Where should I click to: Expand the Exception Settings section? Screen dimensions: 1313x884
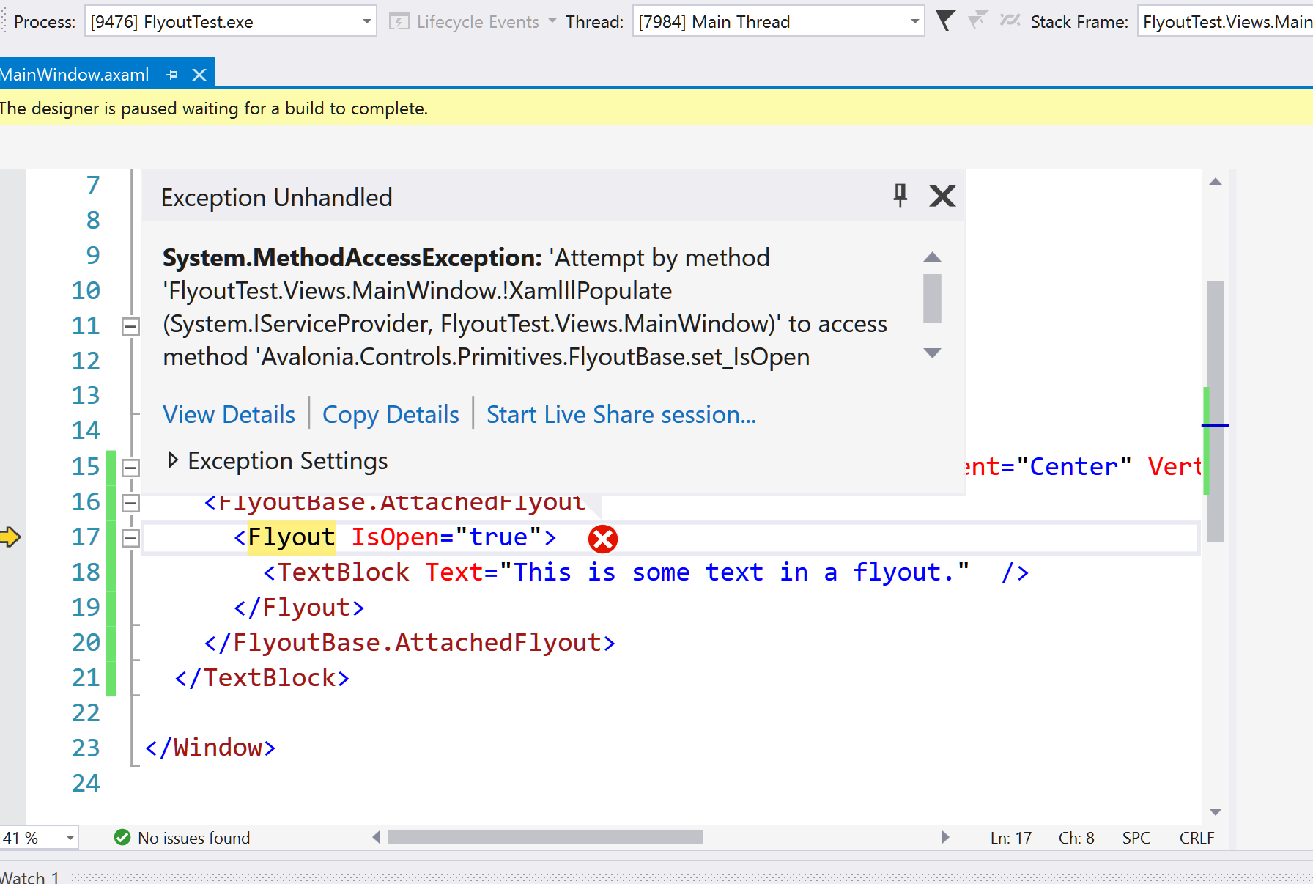(x=174, y=460)
